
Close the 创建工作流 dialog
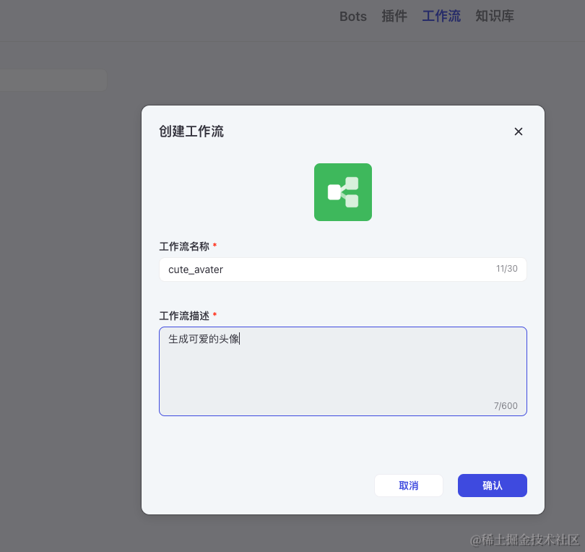tap(519, 131)
